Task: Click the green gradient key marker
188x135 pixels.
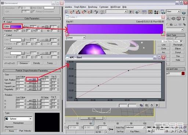Action: (x=163, y=34)
